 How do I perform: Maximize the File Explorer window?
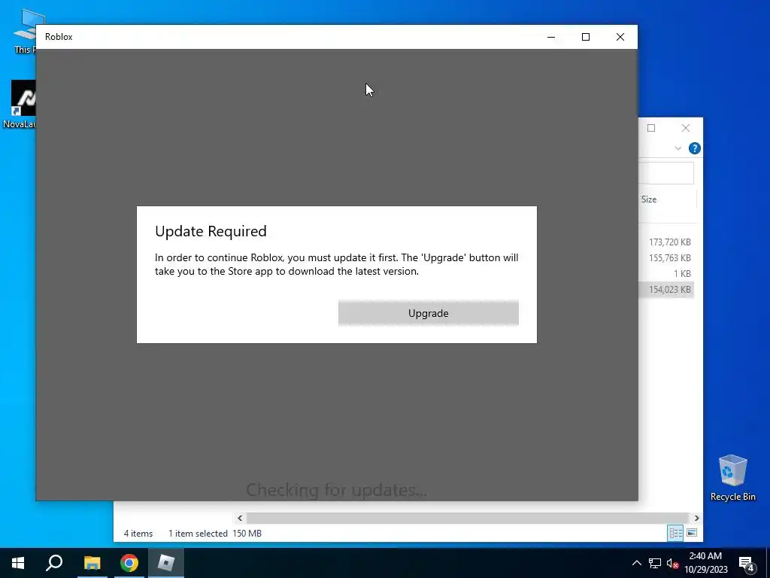(x=651, y=128)
